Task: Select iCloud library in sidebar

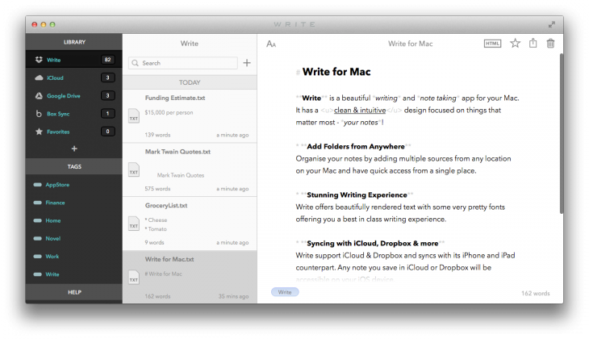Action: tap(74, 77)
